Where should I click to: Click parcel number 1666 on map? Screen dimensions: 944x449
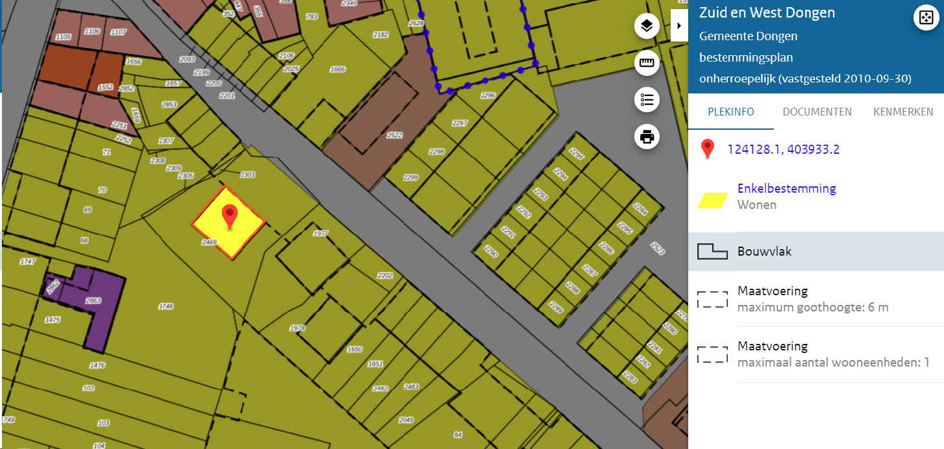338,69
